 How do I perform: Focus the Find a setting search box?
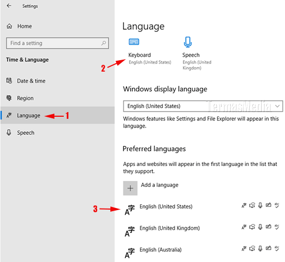click(x=58, y=43)
